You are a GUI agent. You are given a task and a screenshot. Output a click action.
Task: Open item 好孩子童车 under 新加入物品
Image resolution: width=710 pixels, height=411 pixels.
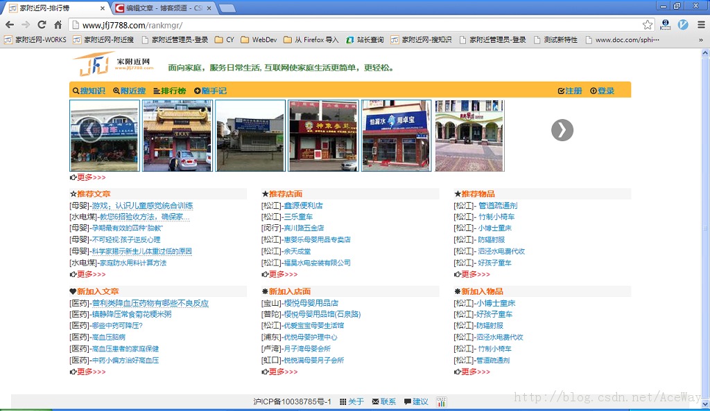(494, 314)
